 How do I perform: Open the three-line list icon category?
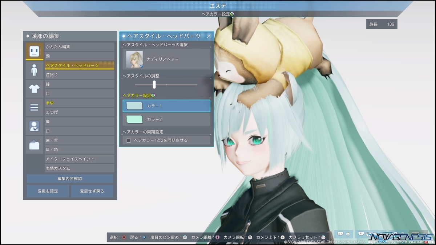(x=34, y=107)
